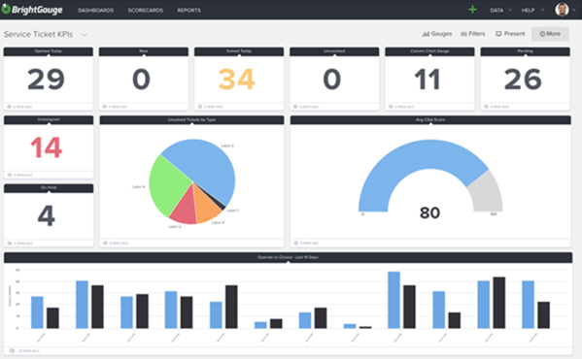Click the tallest black bar in chart
Screen dimensions: 582x359
pyautogui.click(x=498, y=303)
